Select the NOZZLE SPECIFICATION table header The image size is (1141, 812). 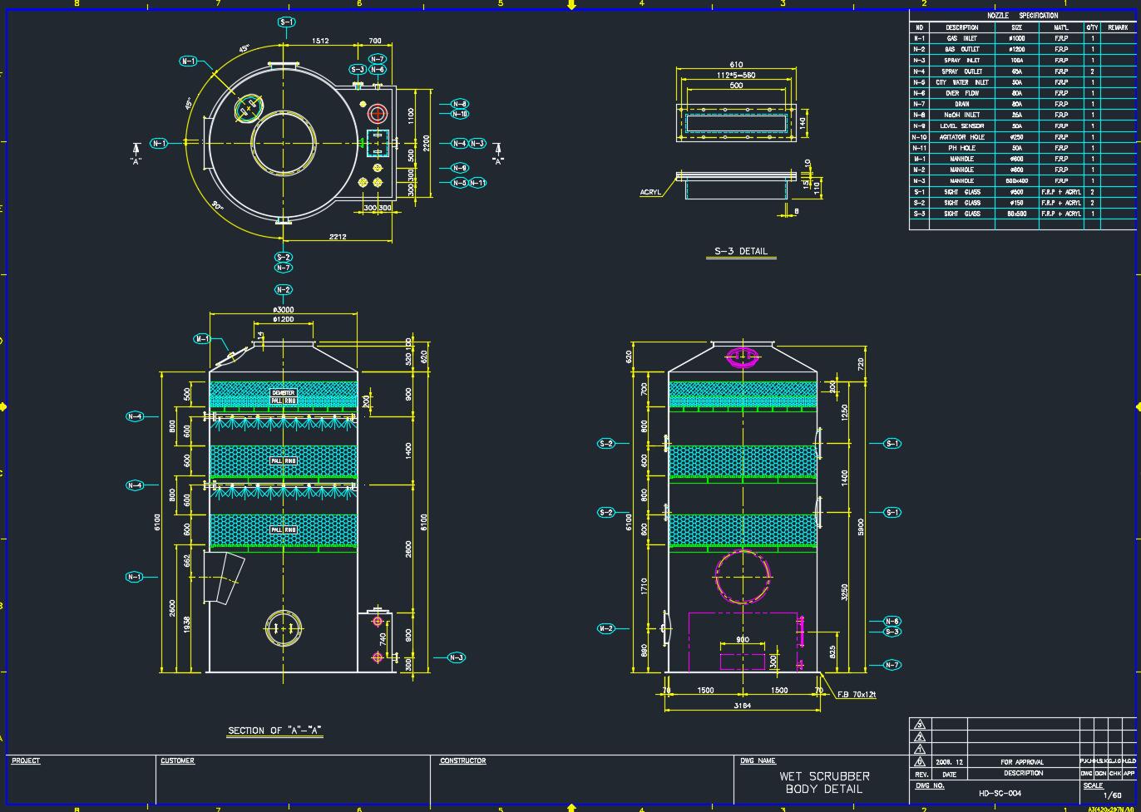1022,16
